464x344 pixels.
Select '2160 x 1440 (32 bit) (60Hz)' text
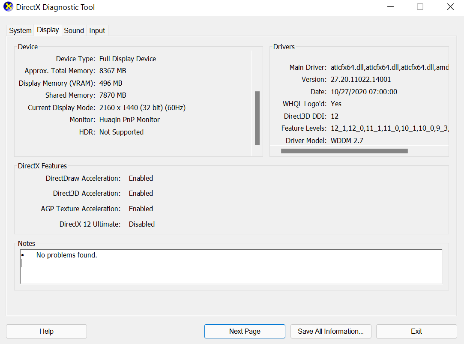click(x=142, y=108)
